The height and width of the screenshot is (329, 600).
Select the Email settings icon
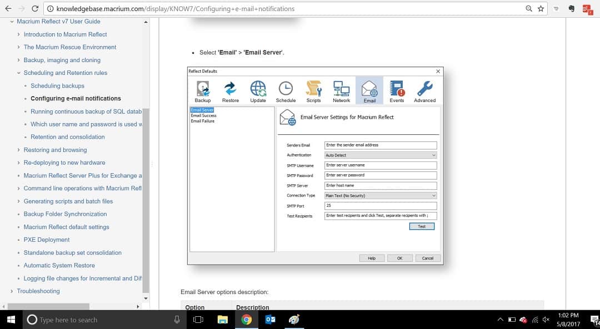click(x=369, y=90)
